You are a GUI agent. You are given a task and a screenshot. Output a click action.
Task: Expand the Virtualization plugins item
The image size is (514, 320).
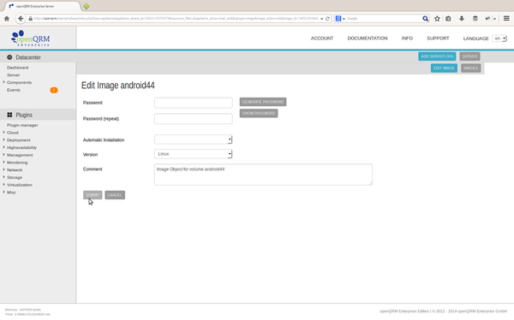pyautogui.click(x=4, y=185)
